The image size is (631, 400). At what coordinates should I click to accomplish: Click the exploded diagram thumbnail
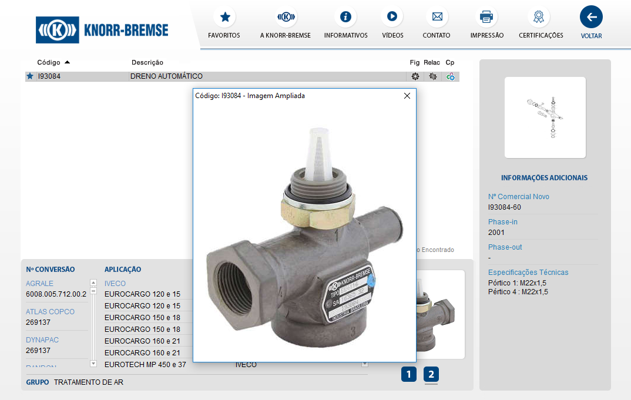pos(545,117)
